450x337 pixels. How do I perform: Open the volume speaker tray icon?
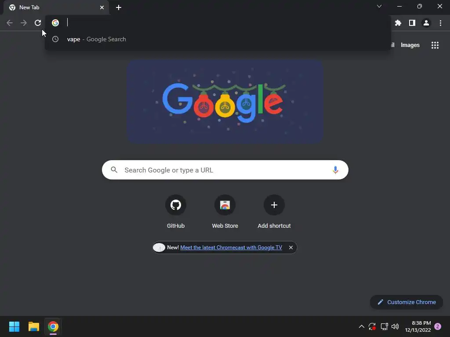(395, 326)
